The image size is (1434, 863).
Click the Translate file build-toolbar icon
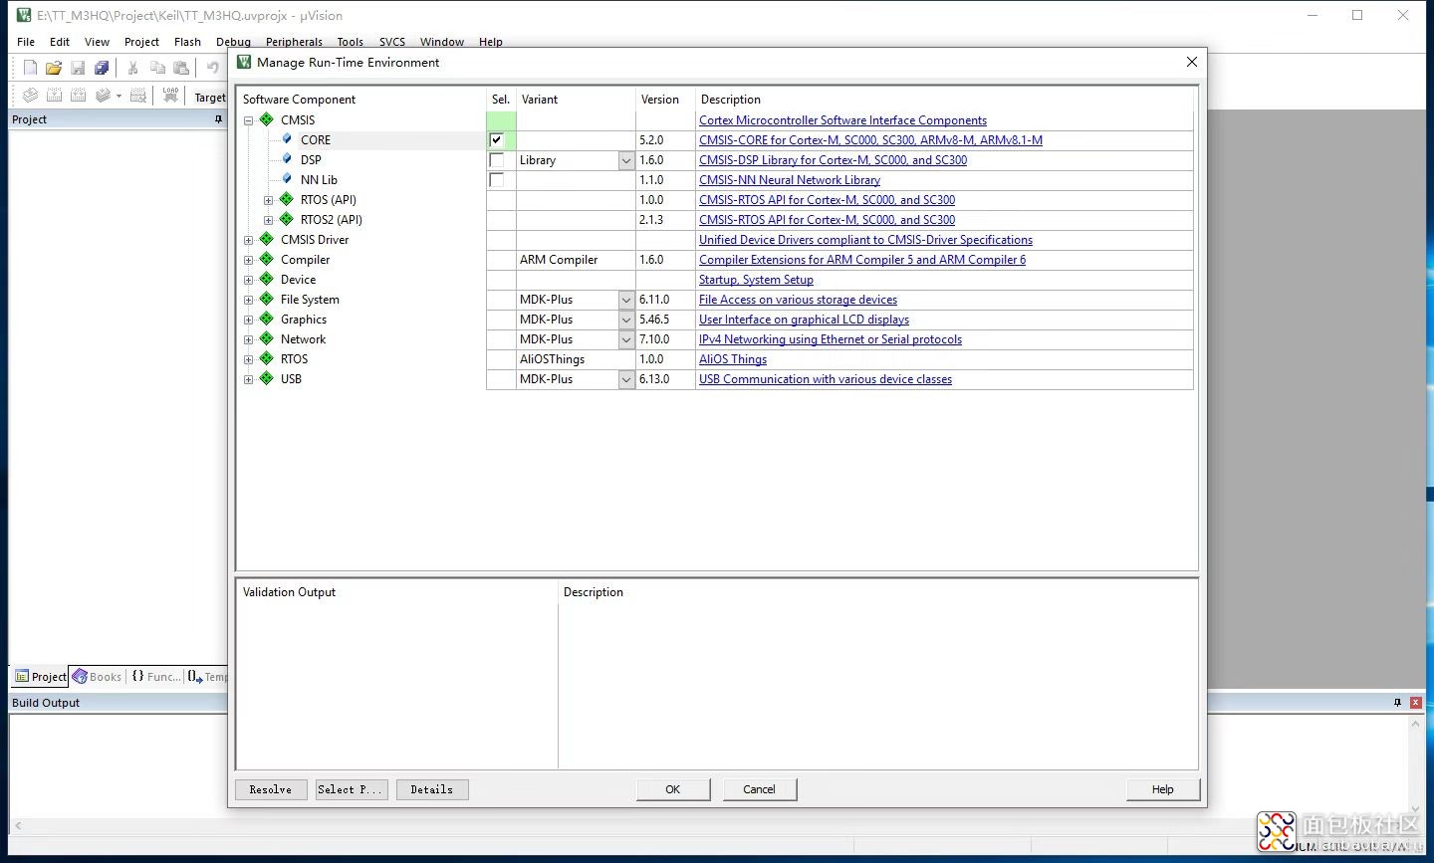coord(30,96)
